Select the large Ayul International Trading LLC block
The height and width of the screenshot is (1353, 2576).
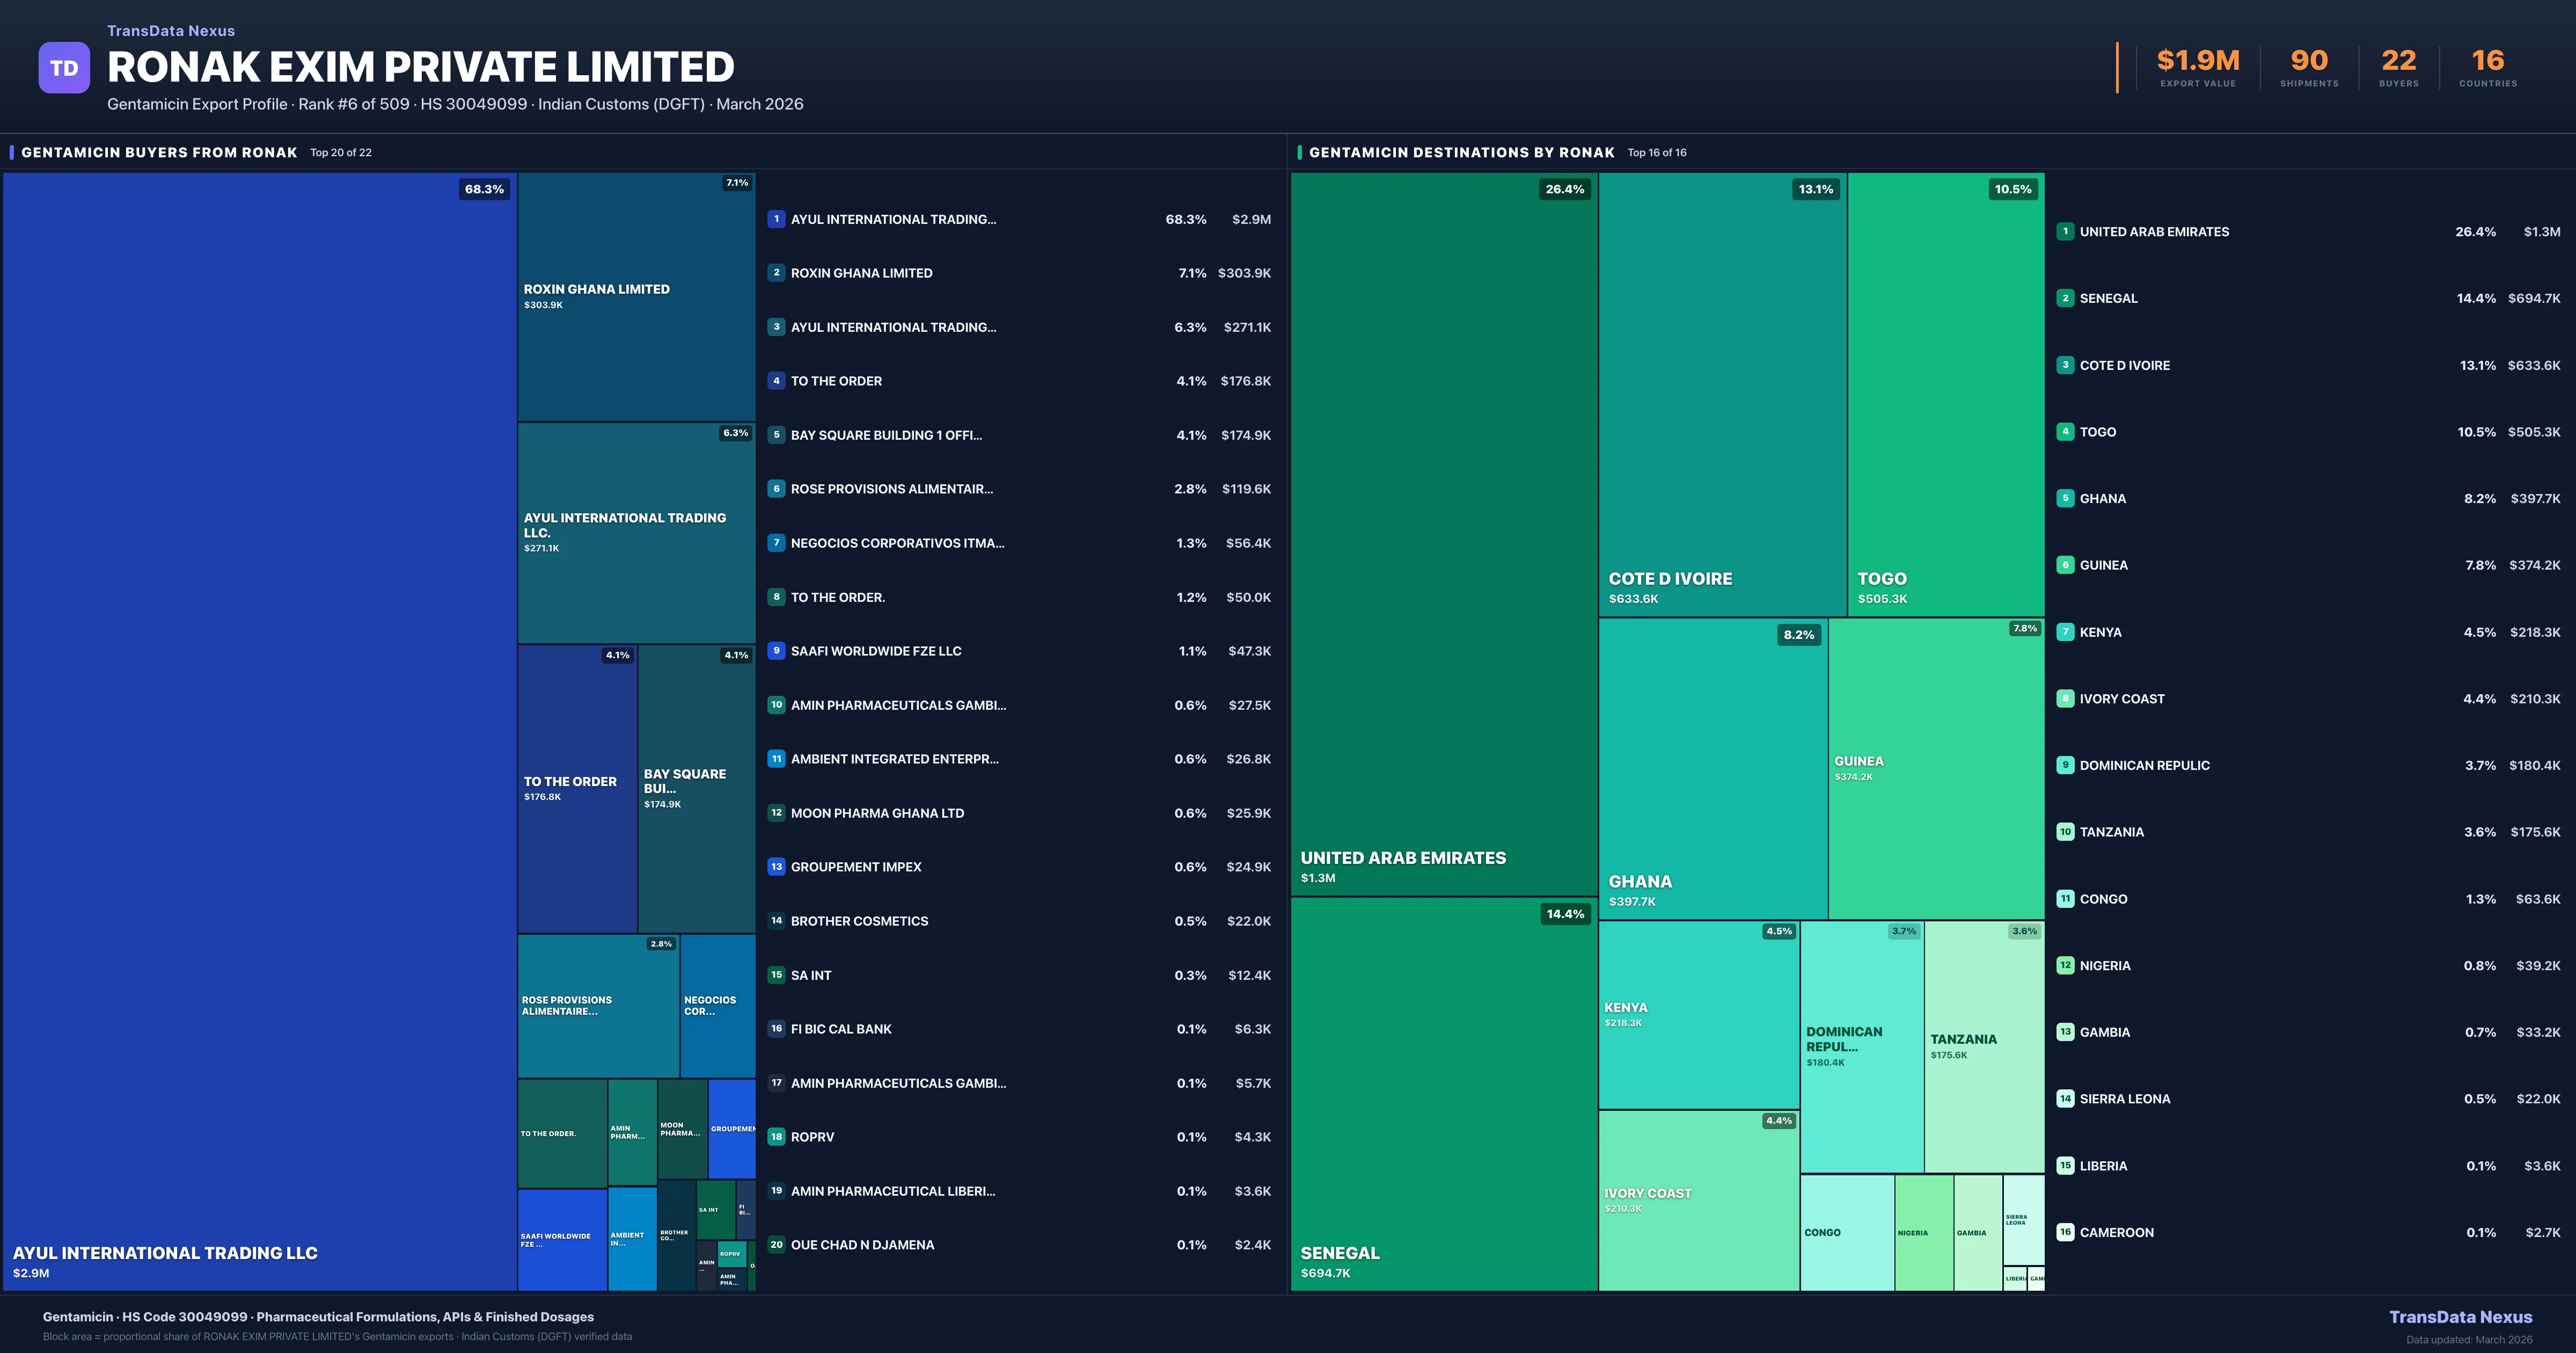pyautogui.click(x=260, y=731)
